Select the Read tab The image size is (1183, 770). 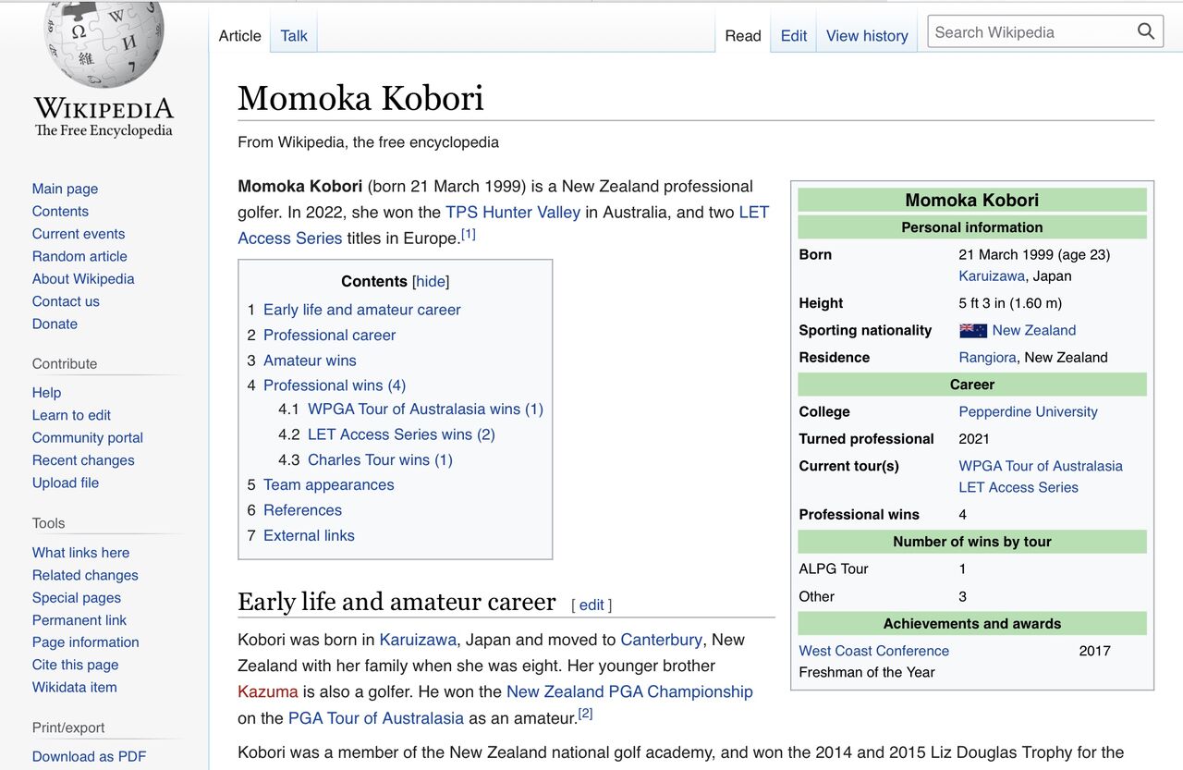coord(743,35)
